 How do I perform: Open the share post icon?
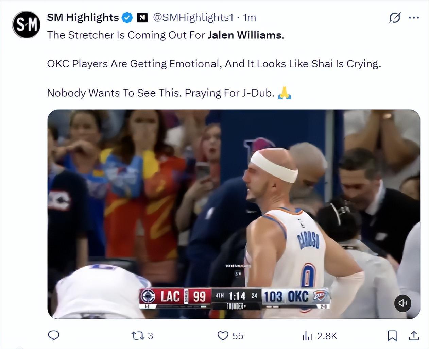coord(413,336)
